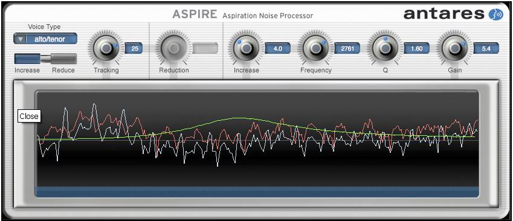
Task: Click the Close tooltip label
Action: [29, 117]
